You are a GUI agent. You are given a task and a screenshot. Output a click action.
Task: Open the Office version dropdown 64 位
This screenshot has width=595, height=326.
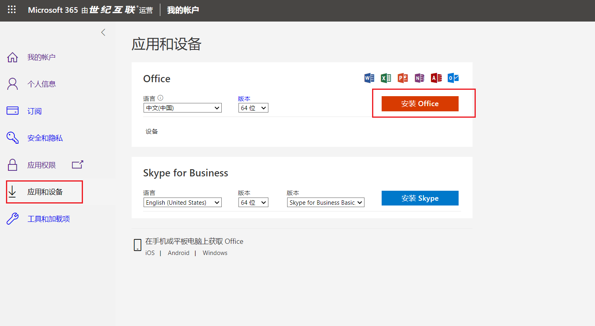click(253, 108)
